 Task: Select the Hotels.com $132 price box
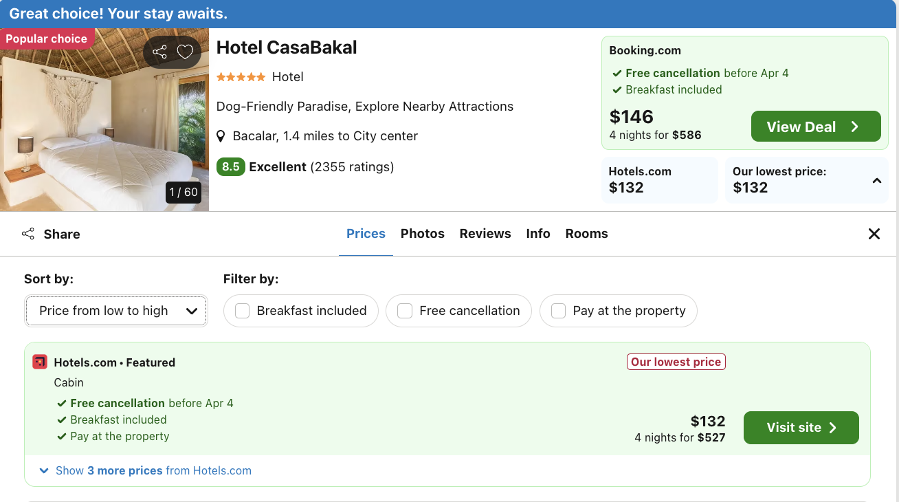coord(660,180)
